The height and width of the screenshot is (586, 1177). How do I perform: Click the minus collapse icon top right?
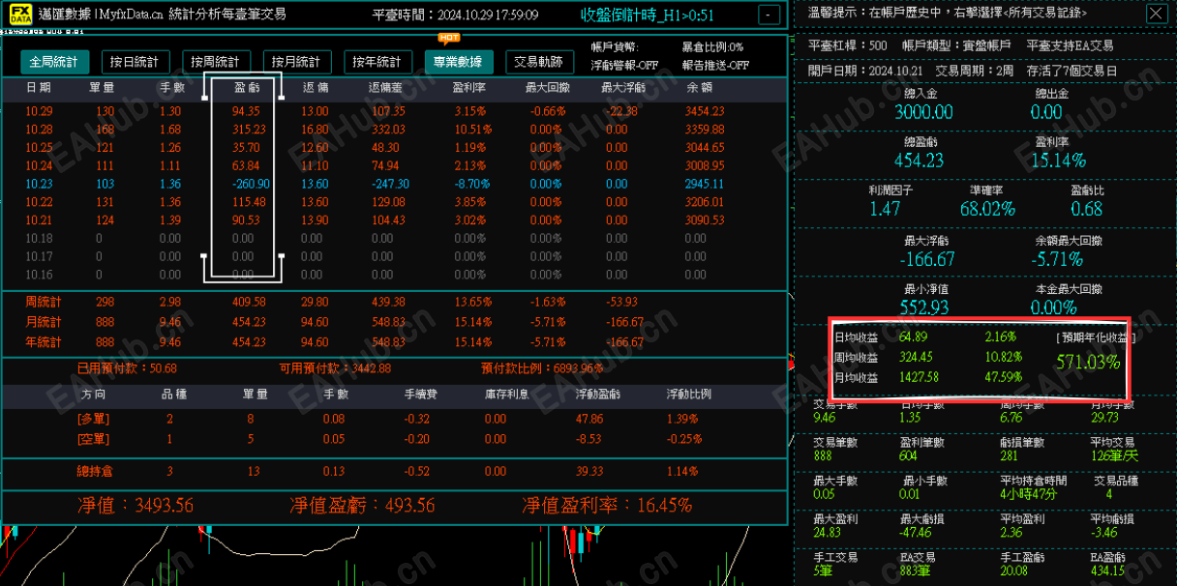click(770, 15)
